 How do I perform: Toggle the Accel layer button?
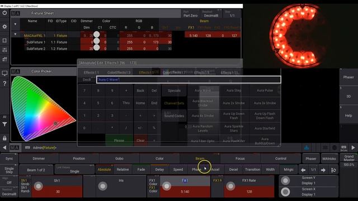click(x=215, y=170)
